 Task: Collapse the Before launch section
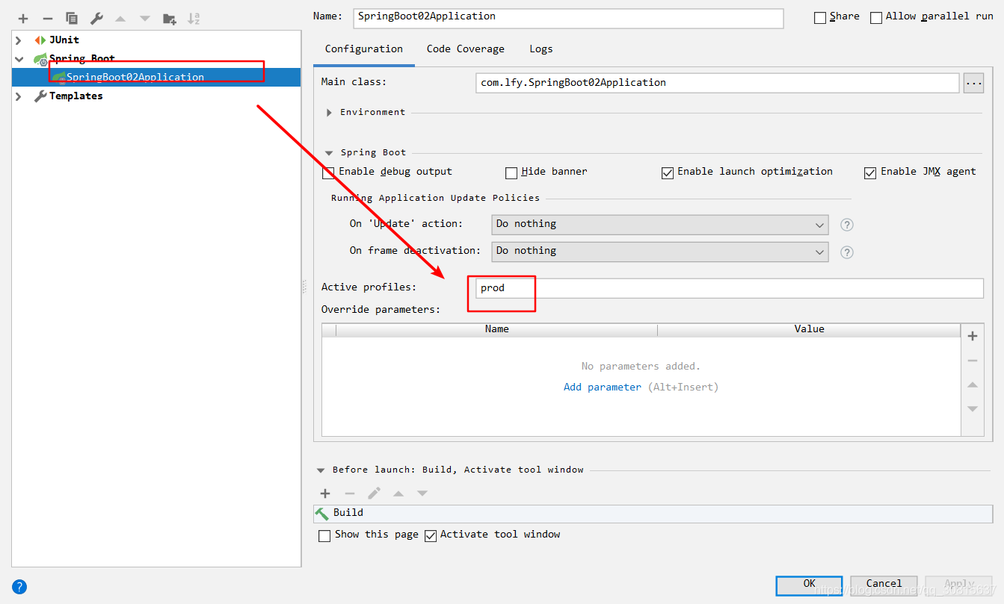click(321, 470)
